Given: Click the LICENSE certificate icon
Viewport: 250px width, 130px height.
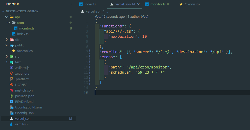Looking at the screenshot, I should (12, 85).
